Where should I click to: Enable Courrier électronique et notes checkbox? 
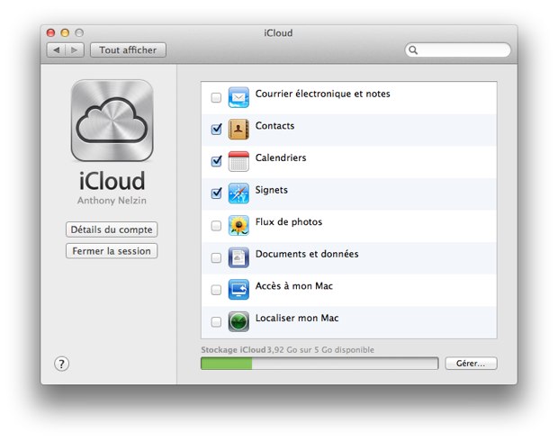[x=216, y=97]
